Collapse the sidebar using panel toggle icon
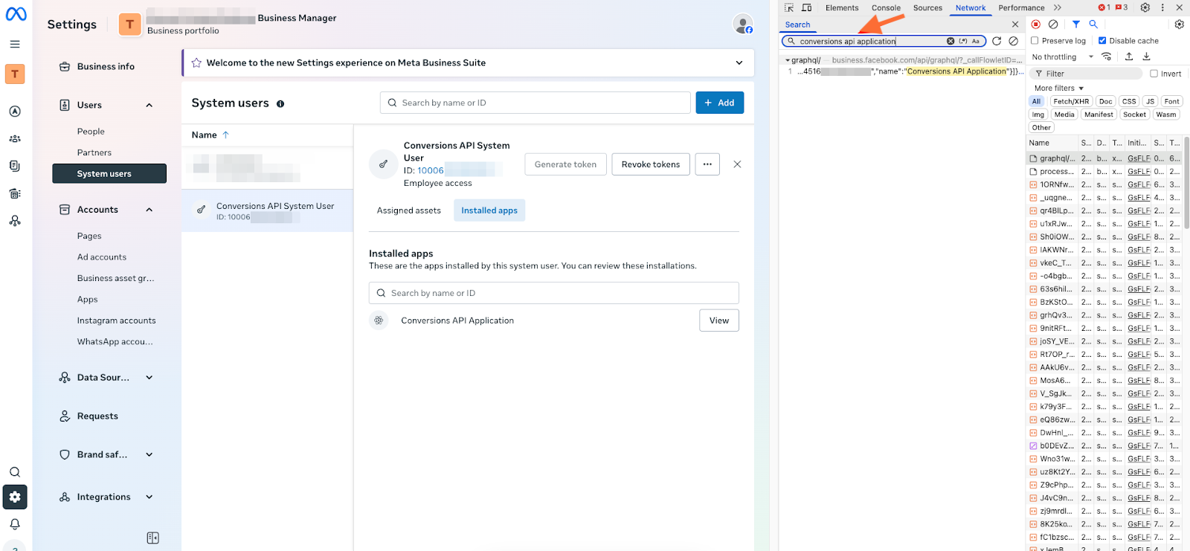Screen dimensions: 1190x551 pos(153,538)
